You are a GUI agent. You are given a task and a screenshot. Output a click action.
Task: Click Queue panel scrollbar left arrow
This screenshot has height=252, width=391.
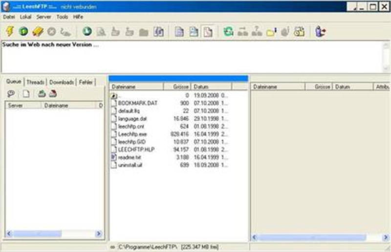point(9,233)
